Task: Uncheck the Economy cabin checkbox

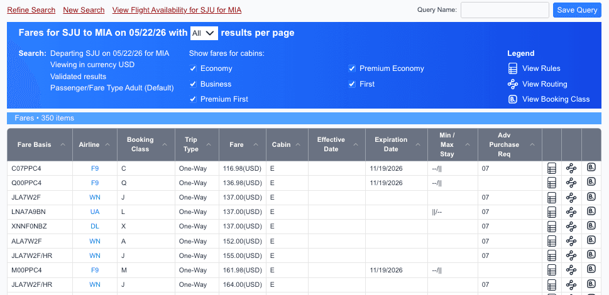Action: pyautogui.click(x=193, y=68)
